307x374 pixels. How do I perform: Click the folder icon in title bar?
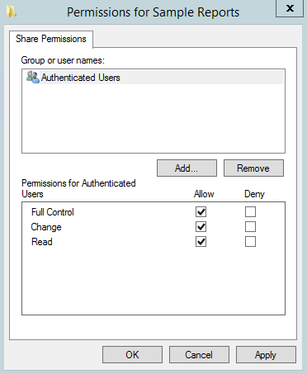(12, 12)
